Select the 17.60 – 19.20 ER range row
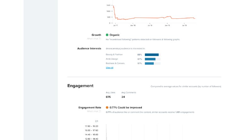250x140 pixels. click(x=91, y=126)
